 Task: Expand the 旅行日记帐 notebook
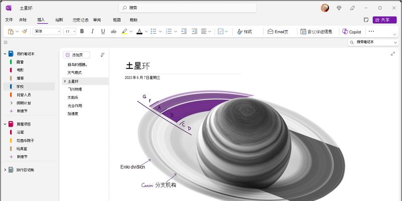(x=5, y=170)
